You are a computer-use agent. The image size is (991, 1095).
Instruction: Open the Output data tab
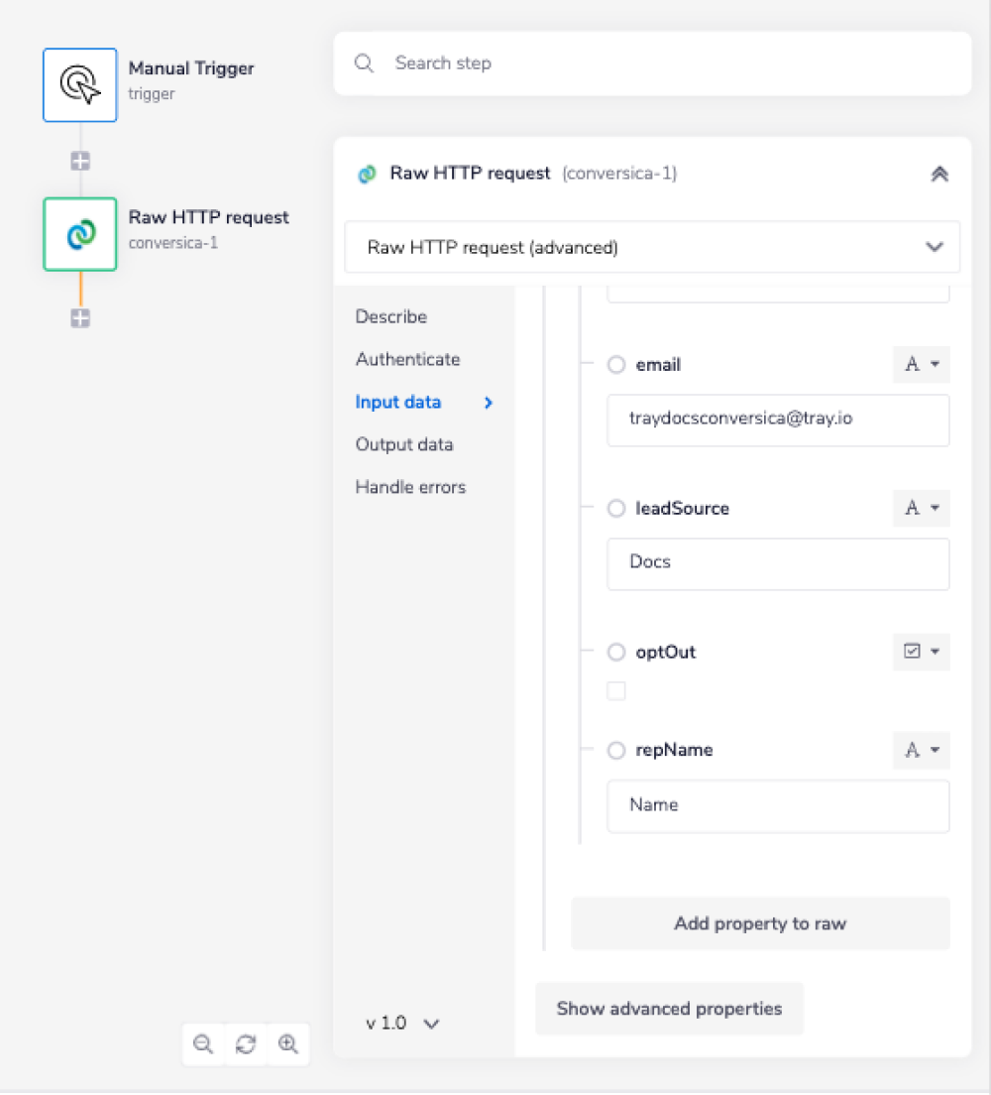[x=404, y=444]
